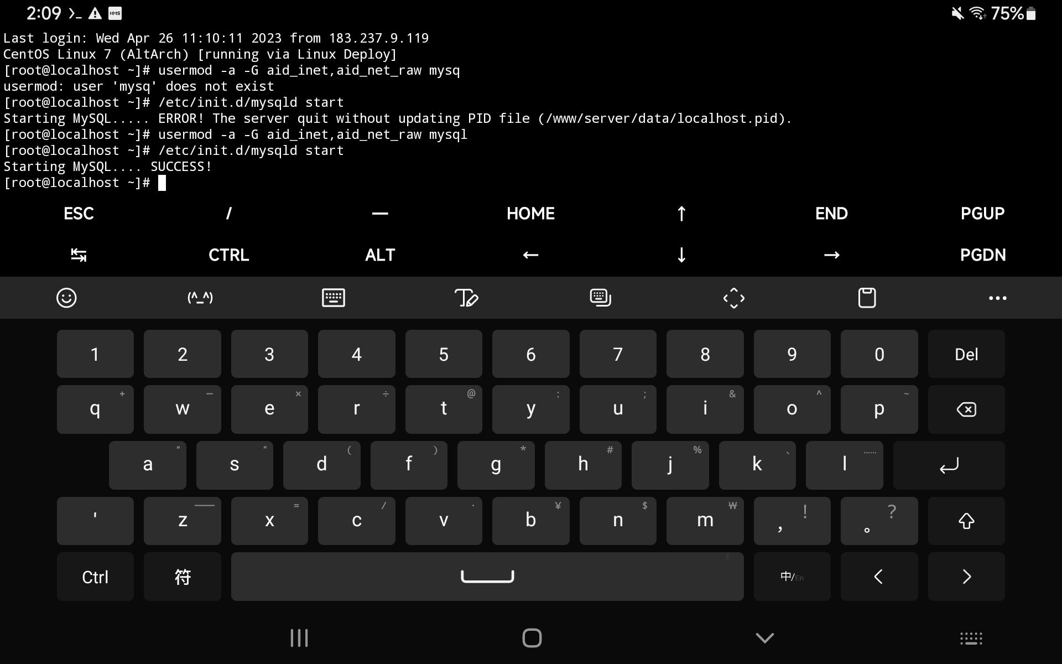Tap terminal prompt line with cursor
The image size is (1062, 664).
pyautogui.click(x=85, y=183)
